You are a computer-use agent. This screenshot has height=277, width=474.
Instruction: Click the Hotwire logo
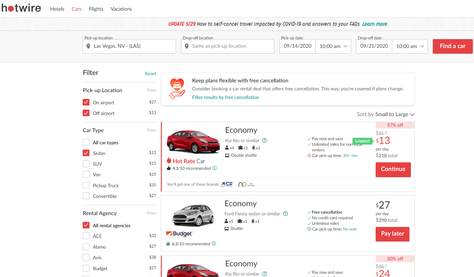[21, 8]
